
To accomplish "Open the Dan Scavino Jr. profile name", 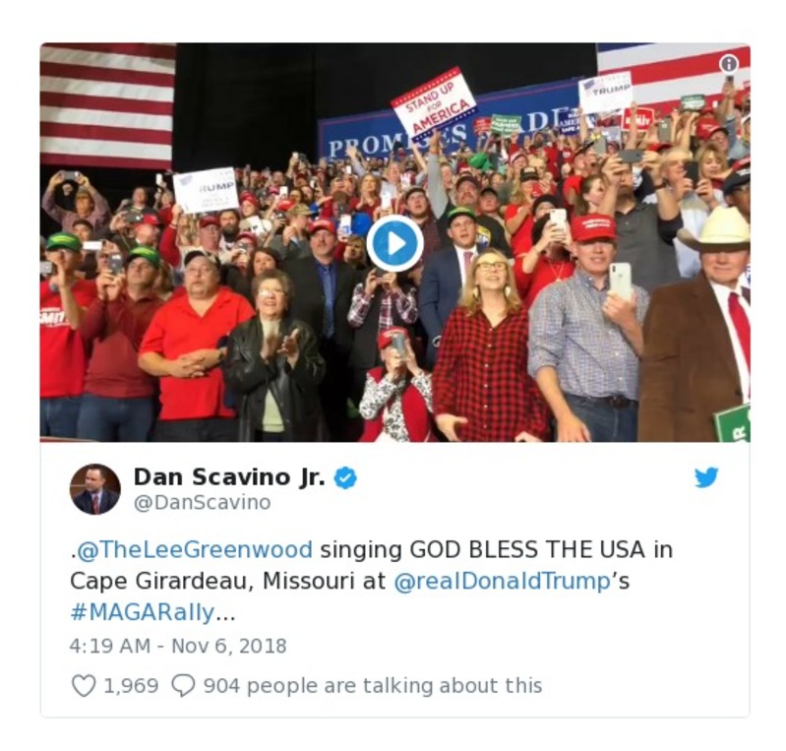I will [x=229, y=477].
